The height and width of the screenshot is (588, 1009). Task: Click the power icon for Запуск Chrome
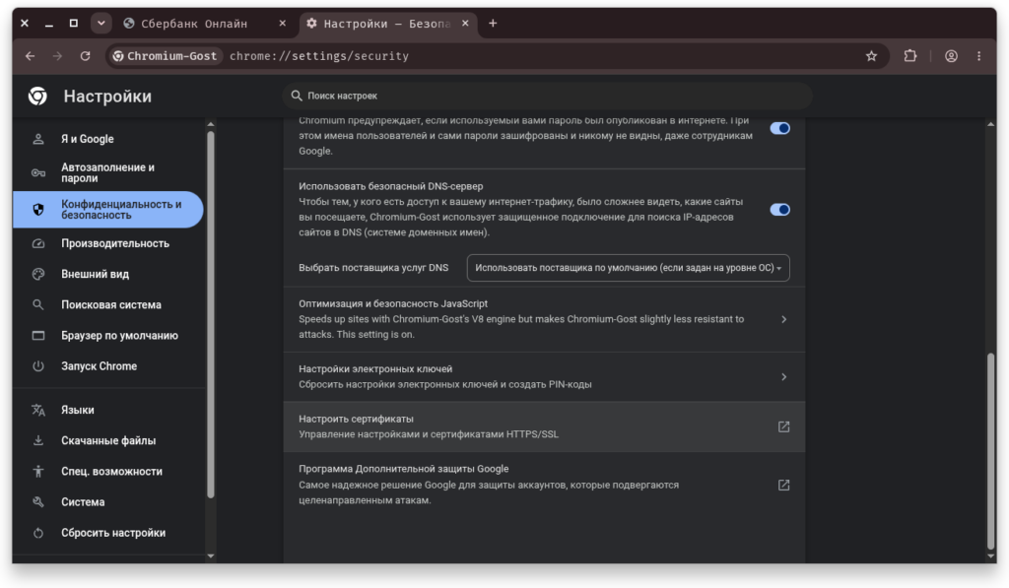pos(38,366)
